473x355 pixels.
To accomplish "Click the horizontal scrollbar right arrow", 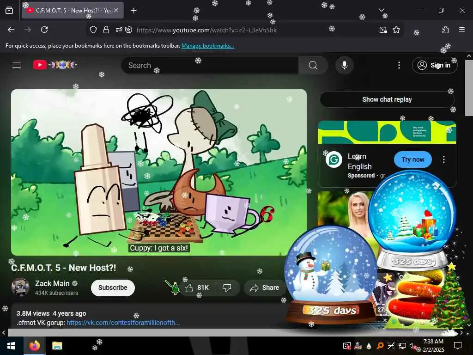I will (x=461, y=333).
